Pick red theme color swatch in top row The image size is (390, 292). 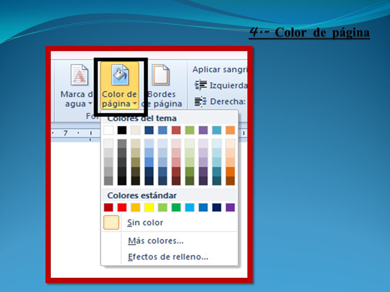pyautogui.click(x=176, y=130)
